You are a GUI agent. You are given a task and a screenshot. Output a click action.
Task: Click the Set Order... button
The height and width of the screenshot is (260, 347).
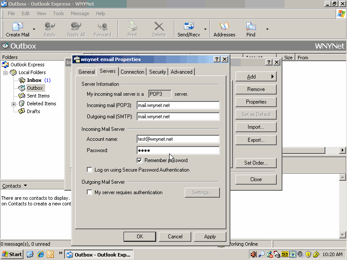pos(256,163)
